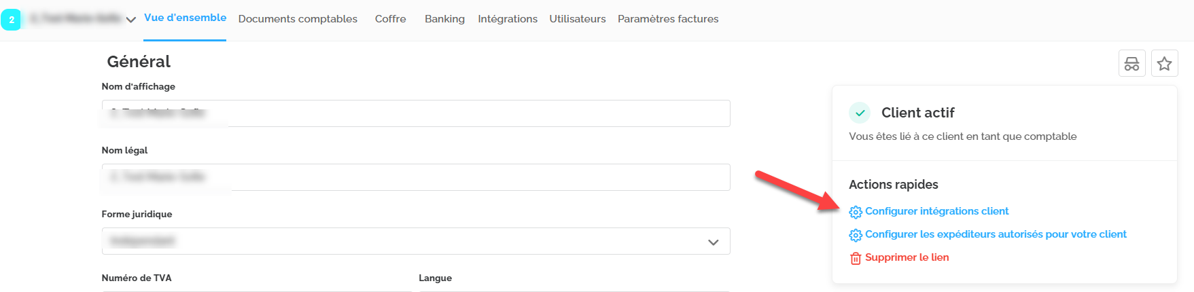
Task: Select the Banking tab
Action: click(x=444, y=19)
